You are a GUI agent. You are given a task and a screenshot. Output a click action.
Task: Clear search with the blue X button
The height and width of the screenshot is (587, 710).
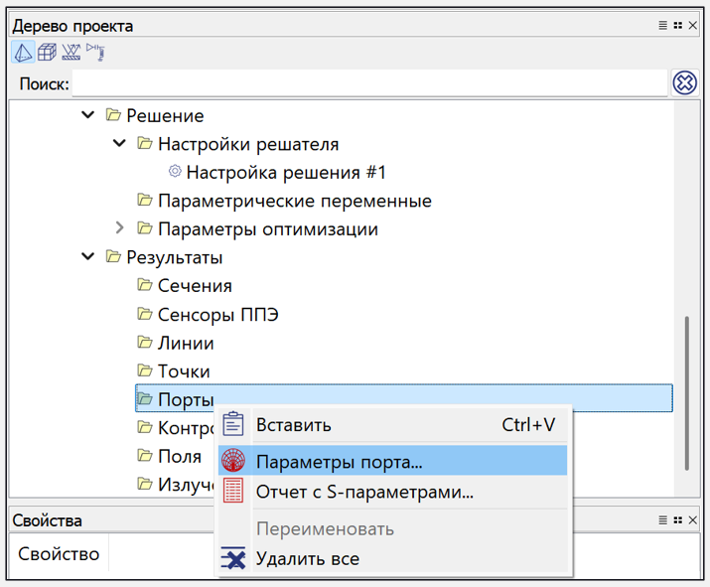[x=684, y=83]
